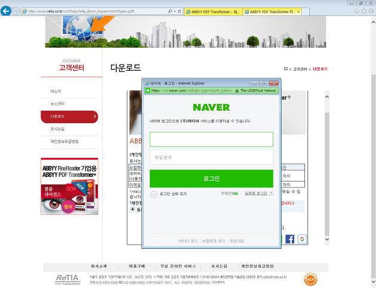Select 개인정보취급방침 in the sidebar menu
376x288 pixels.
point(64,142)
